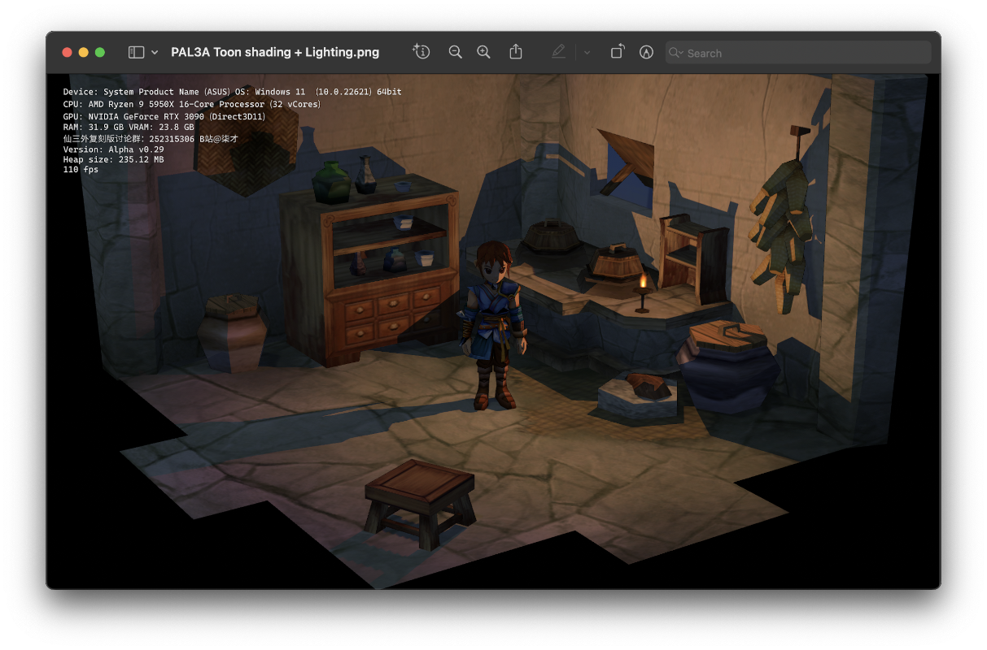The image size is (987, 650).
Task: Click the window title PAL3A Toon shading + Lighting.png
Action: [x=275, y=52]
